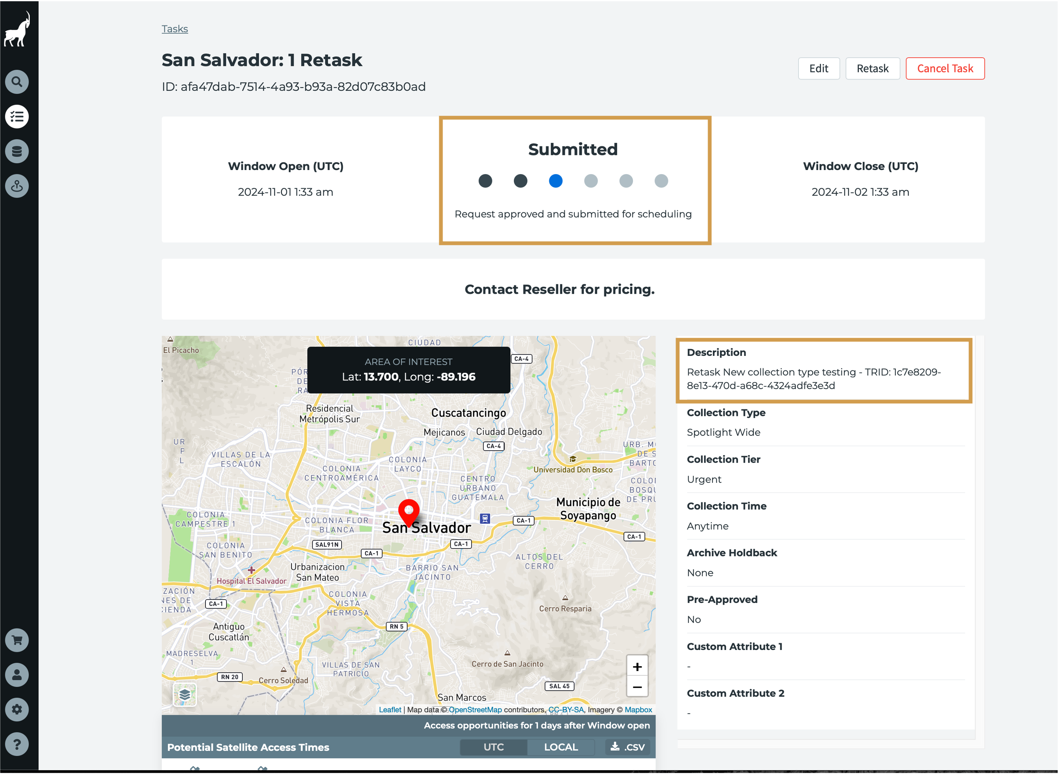Viewport: 1059px width, 774px height.
Task: Click the red marker pin on San Salvador
Action: pyautogui.click(x=409, y=513)
